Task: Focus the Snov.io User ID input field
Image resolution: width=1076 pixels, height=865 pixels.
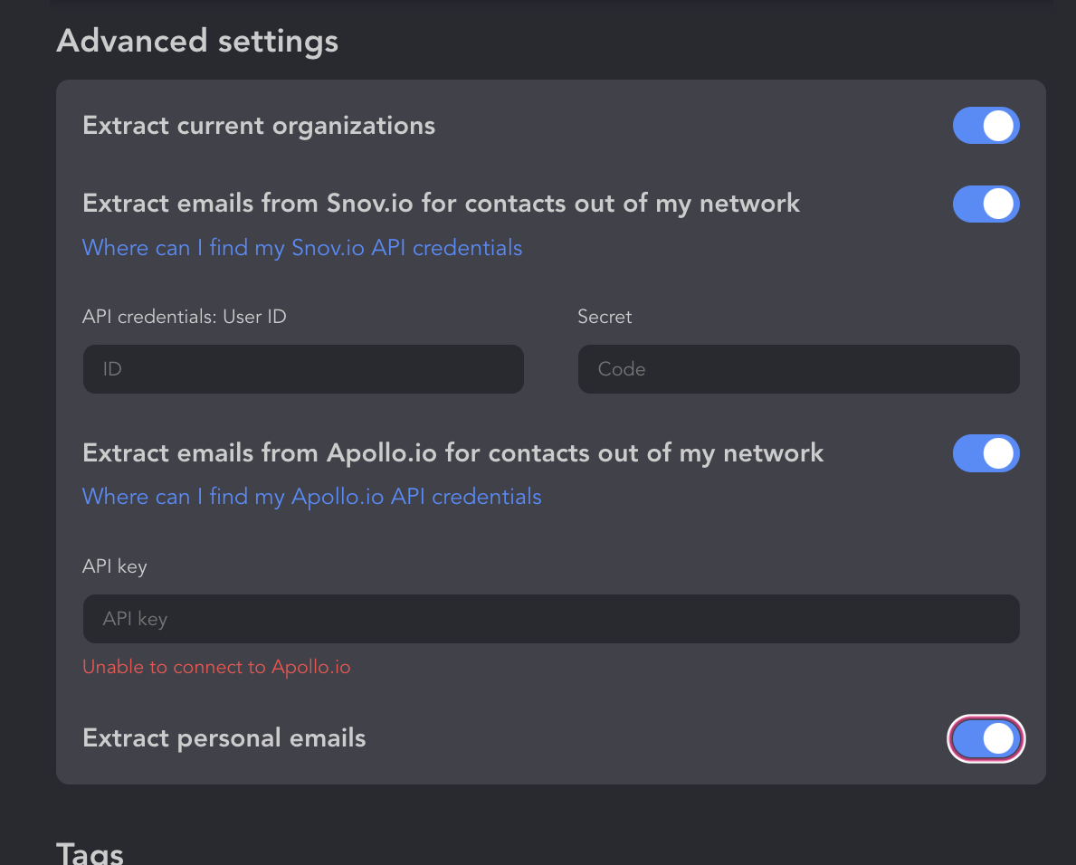Action: (x=303, y=369)
